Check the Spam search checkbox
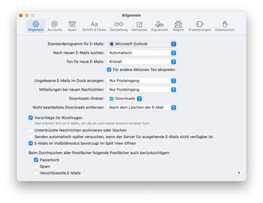This screenshot has height=203, width=263. pyautogui.click(x=36, y=166)
